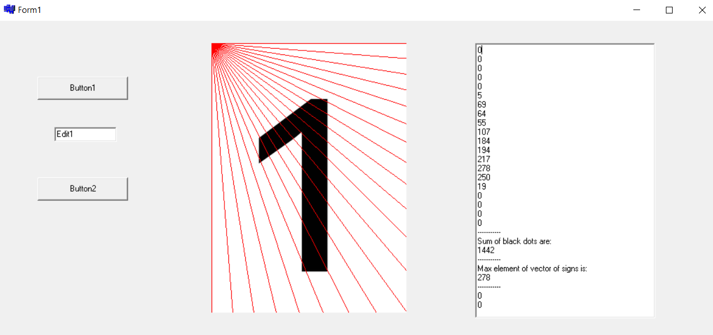The height and width of the screenshot is (335, 713).
Task: Click the value 55 in the memo
Action: (482, 123)
